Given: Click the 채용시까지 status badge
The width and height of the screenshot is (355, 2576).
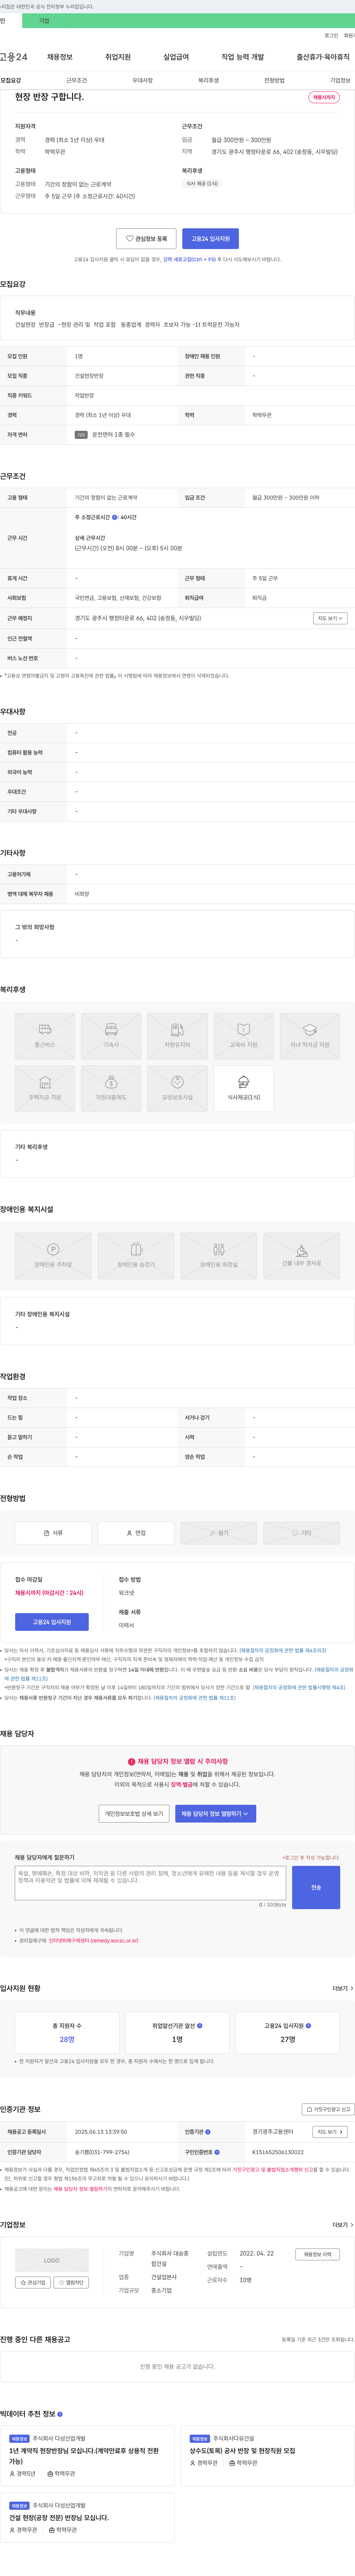Looking at the screenshot, I should tap(324, 97).
